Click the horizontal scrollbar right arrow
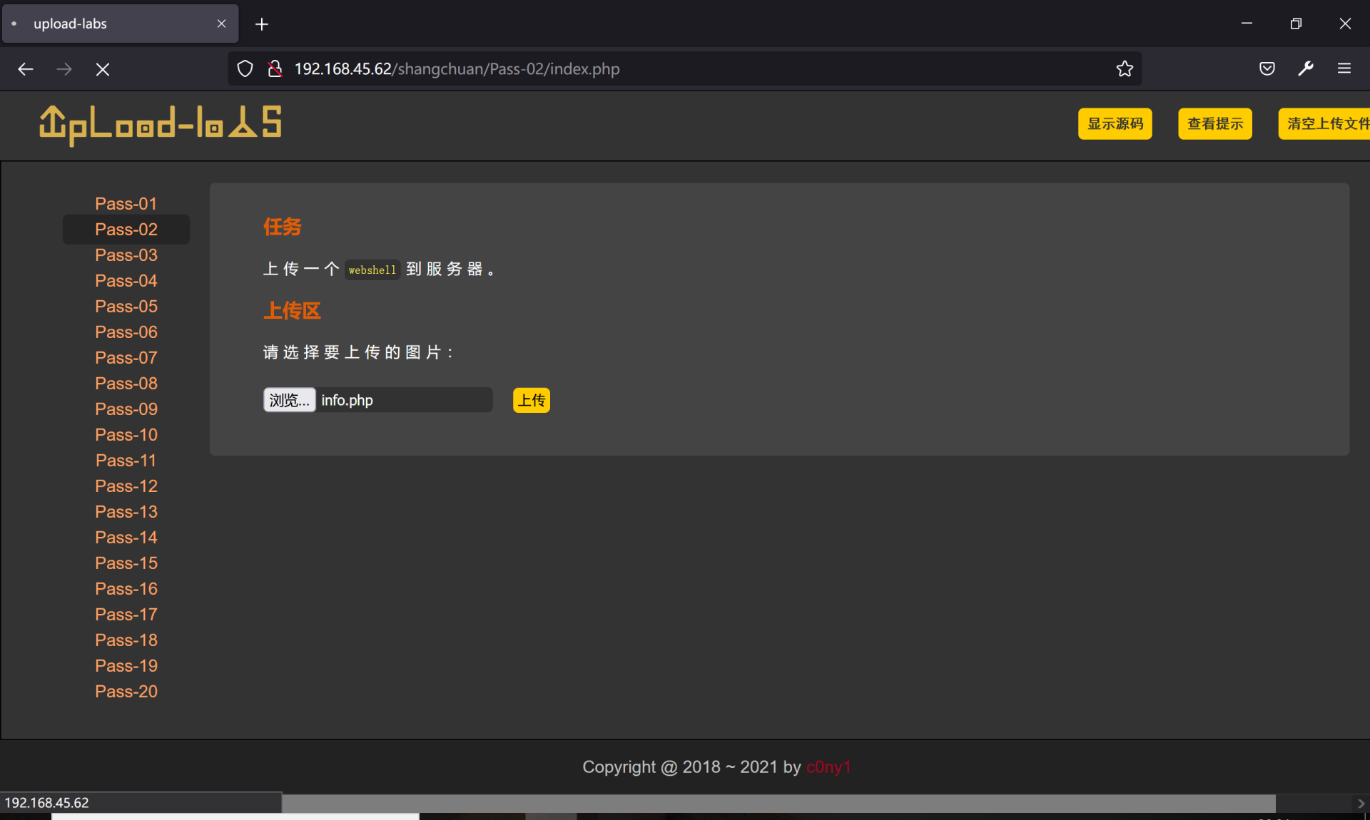 [1361, 804]
